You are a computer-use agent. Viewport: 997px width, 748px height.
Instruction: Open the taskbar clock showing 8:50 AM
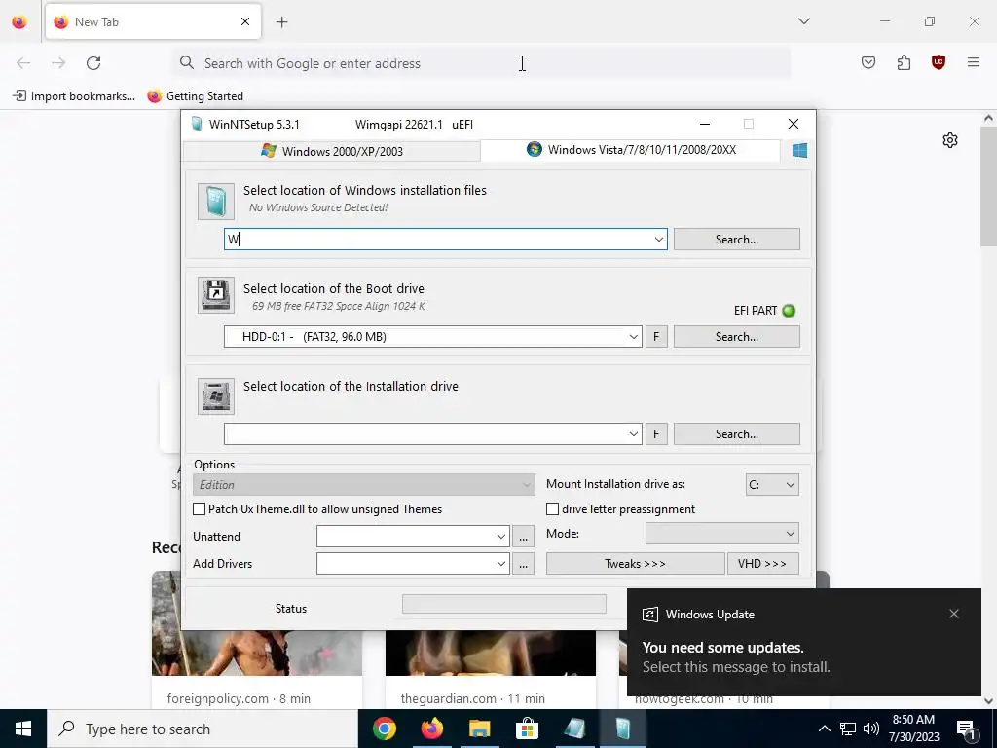click(913, 729)
